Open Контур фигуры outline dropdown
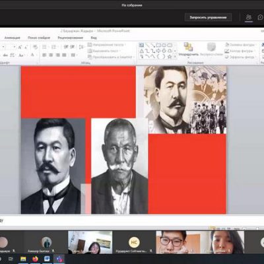264x264 pixels. point(239,51)
